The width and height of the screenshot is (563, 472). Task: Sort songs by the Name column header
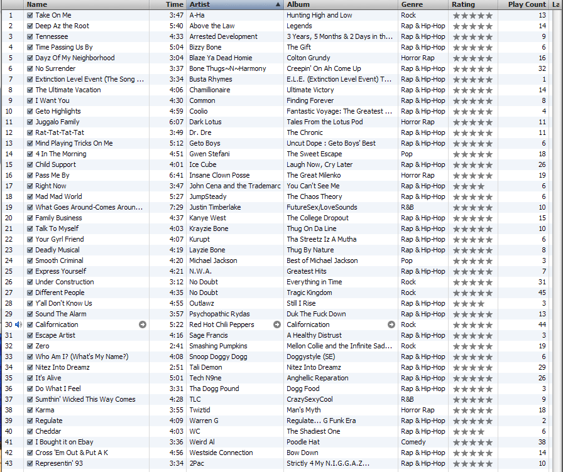coord(88,4)
